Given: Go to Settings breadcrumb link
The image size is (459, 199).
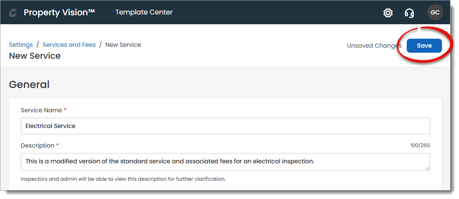Looking at the screenshot, I should pos(21,45).
